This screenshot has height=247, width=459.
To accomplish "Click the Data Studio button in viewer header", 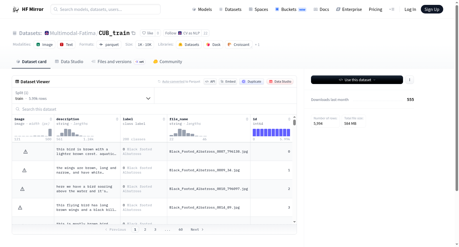I will (280, 81).
